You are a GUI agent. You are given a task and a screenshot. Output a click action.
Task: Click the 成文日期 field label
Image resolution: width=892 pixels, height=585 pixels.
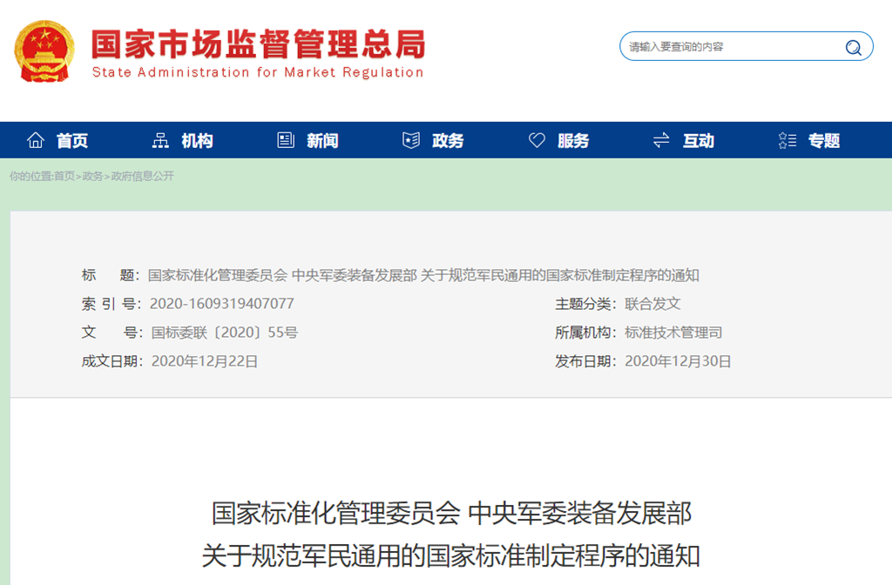112,361
